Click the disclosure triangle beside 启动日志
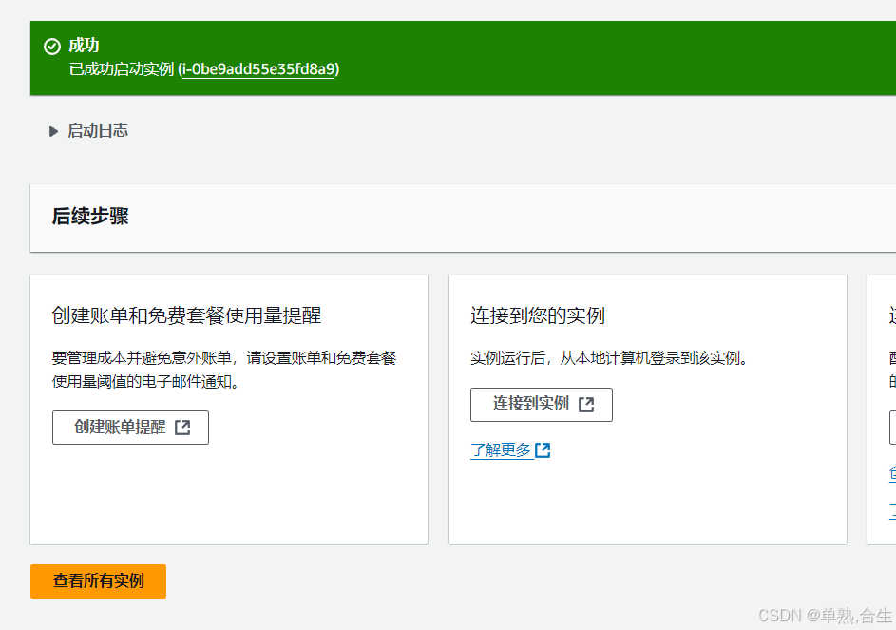This screenshot has width=896, height=630. point(54,130)
